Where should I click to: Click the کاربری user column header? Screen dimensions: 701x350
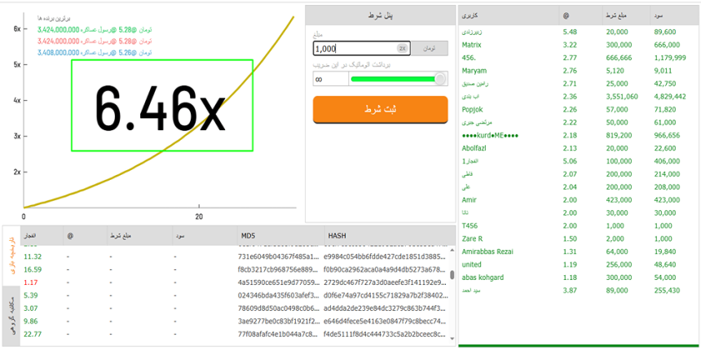[x=472, y=15]
